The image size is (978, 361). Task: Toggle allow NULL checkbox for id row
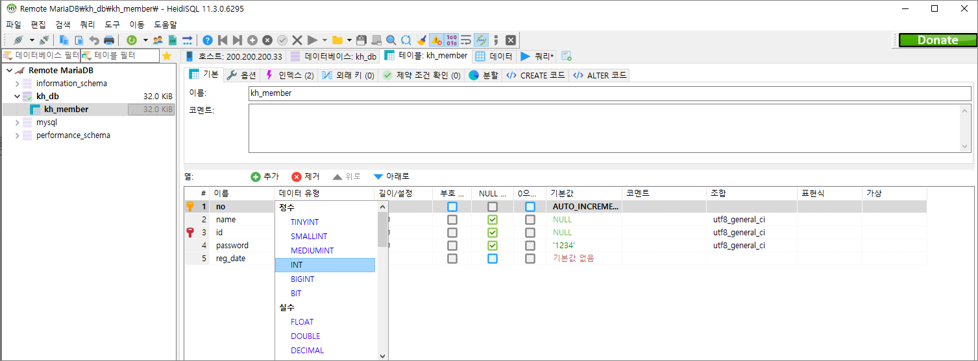click(493, 233)
